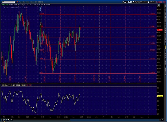
Task: Click the scroll left arrow button
Action: pos(11,120)
